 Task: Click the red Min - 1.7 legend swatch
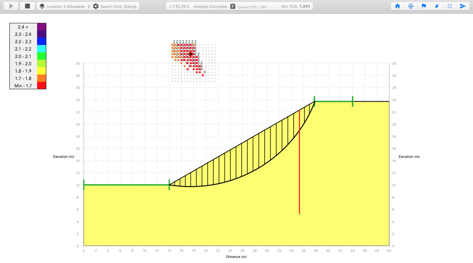click(42, 86)
